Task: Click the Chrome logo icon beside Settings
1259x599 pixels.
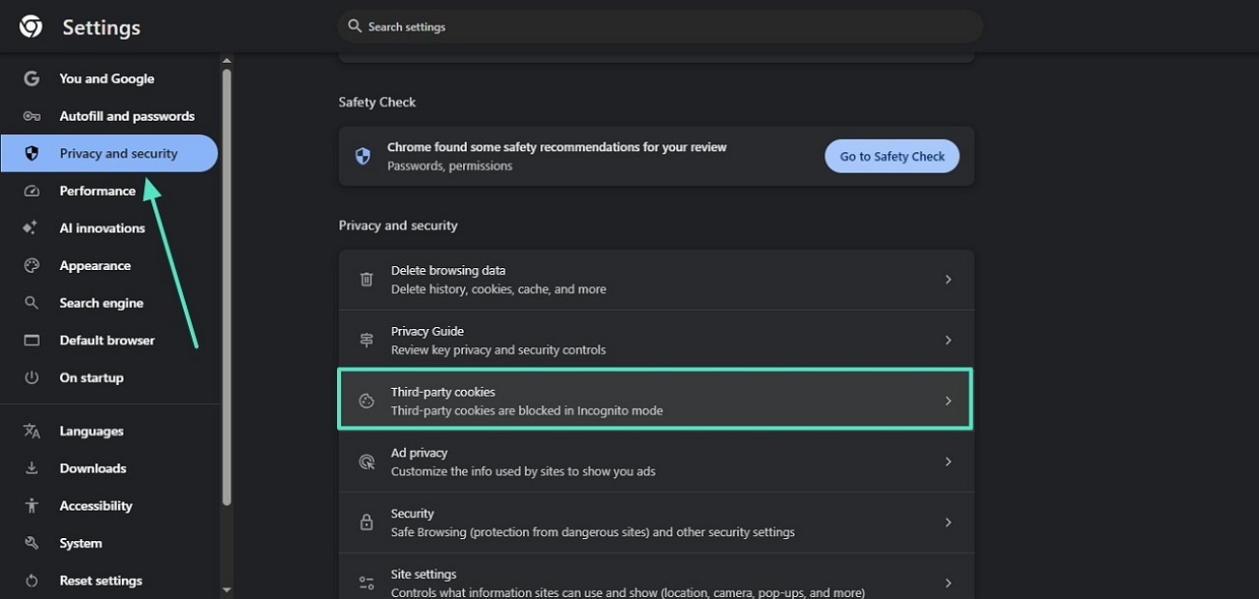Action: [31, 27]
